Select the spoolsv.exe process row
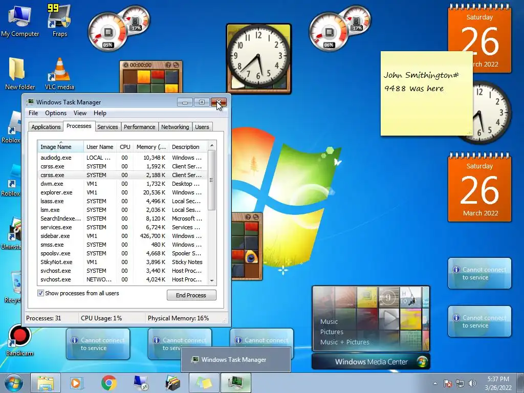 [122, 253]
